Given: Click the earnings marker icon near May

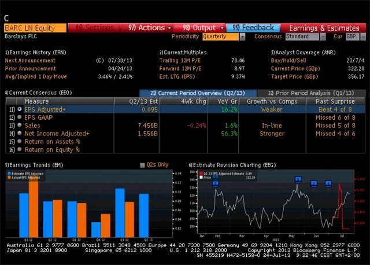Looking at the screenshot, I should click(298, 180).
